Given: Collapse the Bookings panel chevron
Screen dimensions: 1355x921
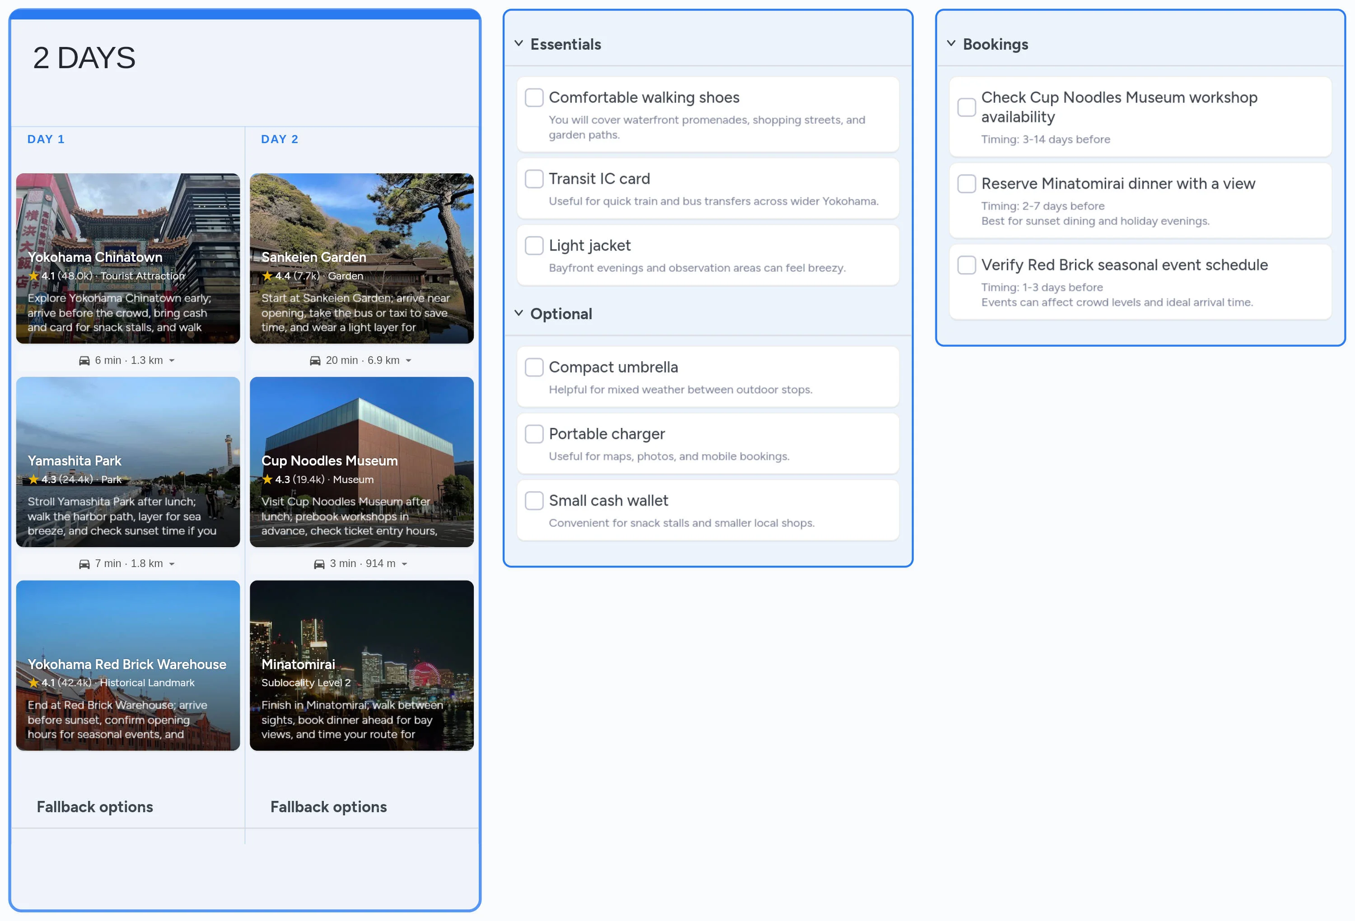Looking at the screenshot, I should click(951, 44).
